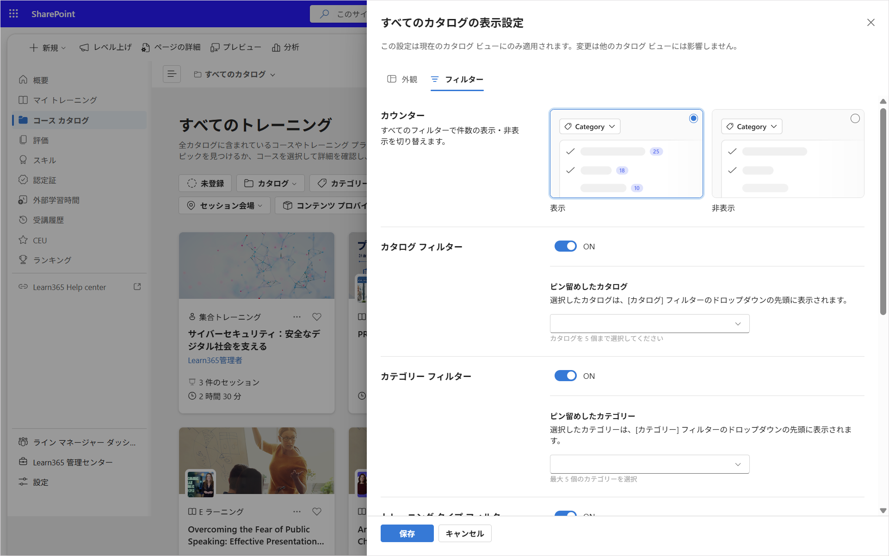Open CEU in the sidebar
This screenshot has height=556, width=889.
coord(80,240)
